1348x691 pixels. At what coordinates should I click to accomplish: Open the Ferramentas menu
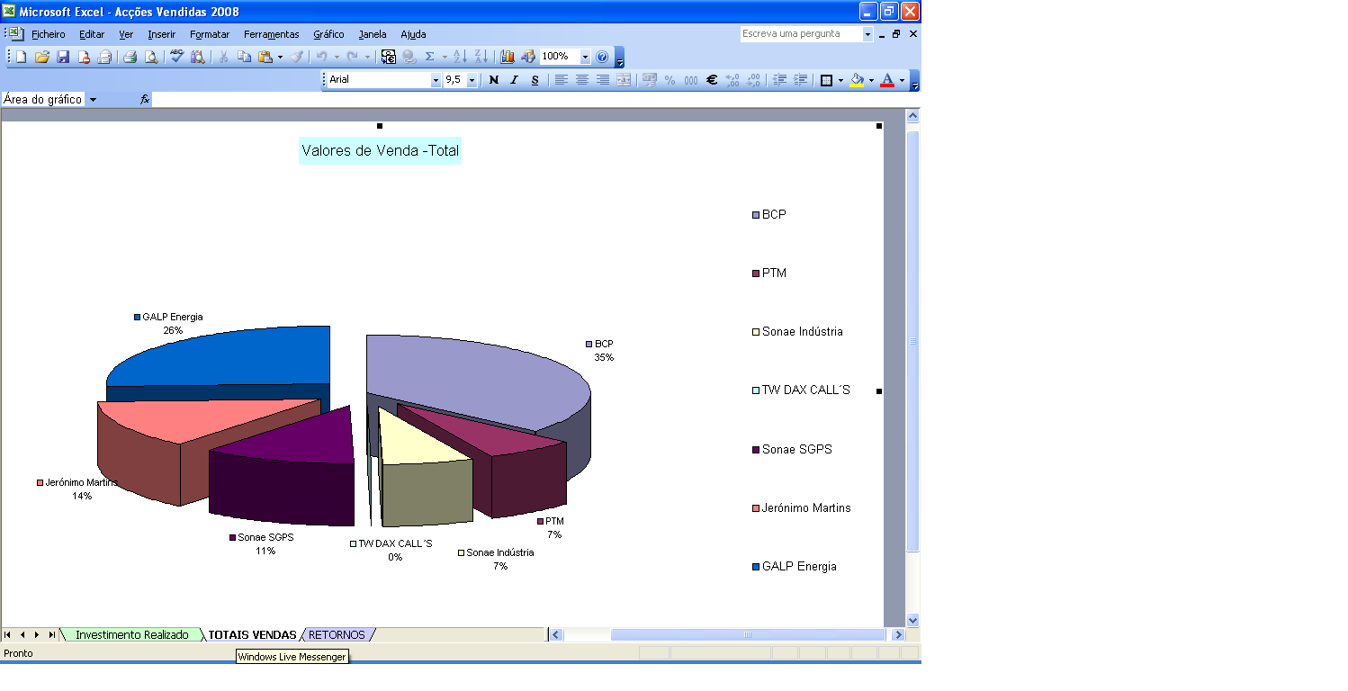[x=271, y=34]
